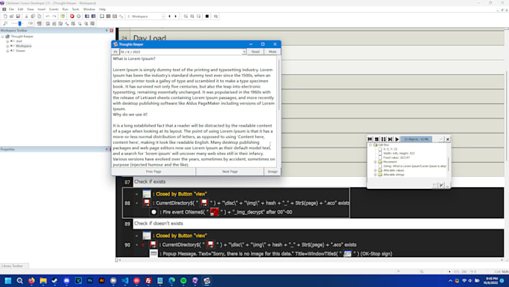The height and width of the screenshot is (287, 509).
Task: Undo the last action with the toolbar arrow
Action: (x=48, y=16)
